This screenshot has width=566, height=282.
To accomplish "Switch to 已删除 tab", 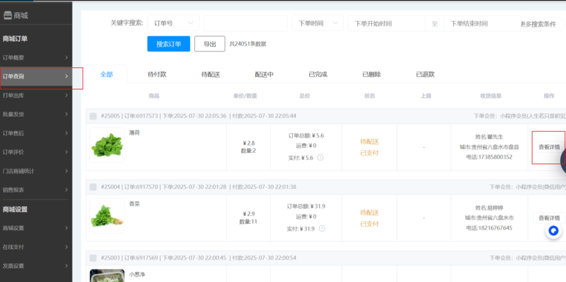I will [372, 74].
